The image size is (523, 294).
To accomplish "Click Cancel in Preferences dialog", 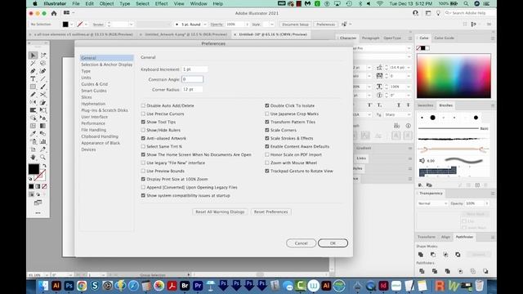I will coord(301,243).
